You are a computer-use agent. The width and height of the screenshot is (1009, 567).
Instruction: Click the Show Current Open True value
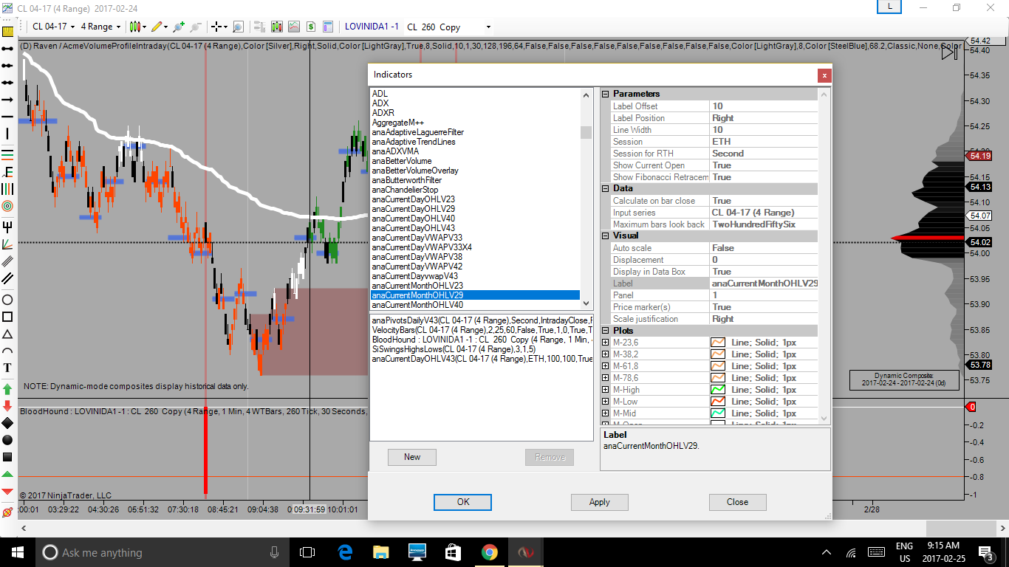764,165
